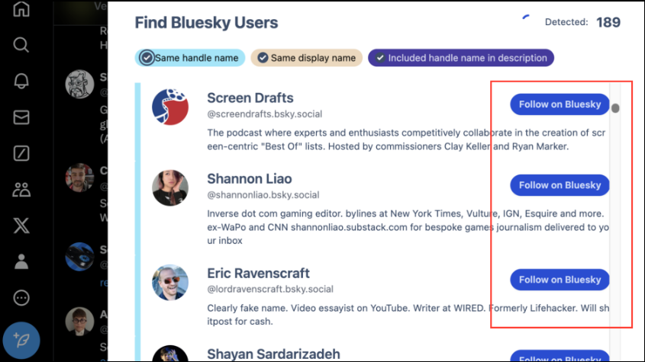The height and width of the screenshot is (362, 645).
Task: Open the More circle-dots icon
Action: [x=21, y=297]
